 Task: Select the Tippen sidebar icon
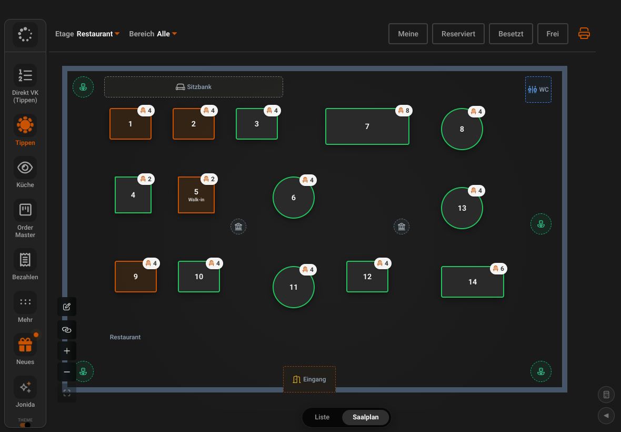coord(25,130)
